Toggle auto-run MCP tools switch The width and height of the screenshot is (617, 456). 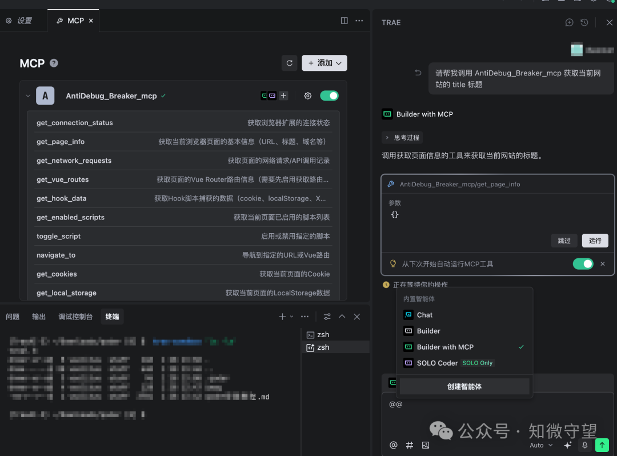coord(583,263)
